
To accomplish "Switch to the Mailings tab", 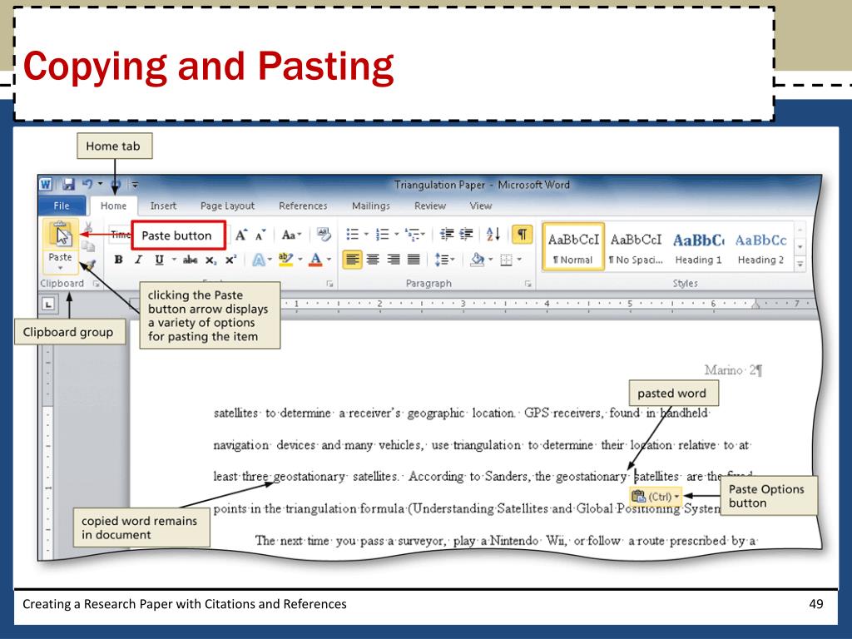I will pos(370,206).
